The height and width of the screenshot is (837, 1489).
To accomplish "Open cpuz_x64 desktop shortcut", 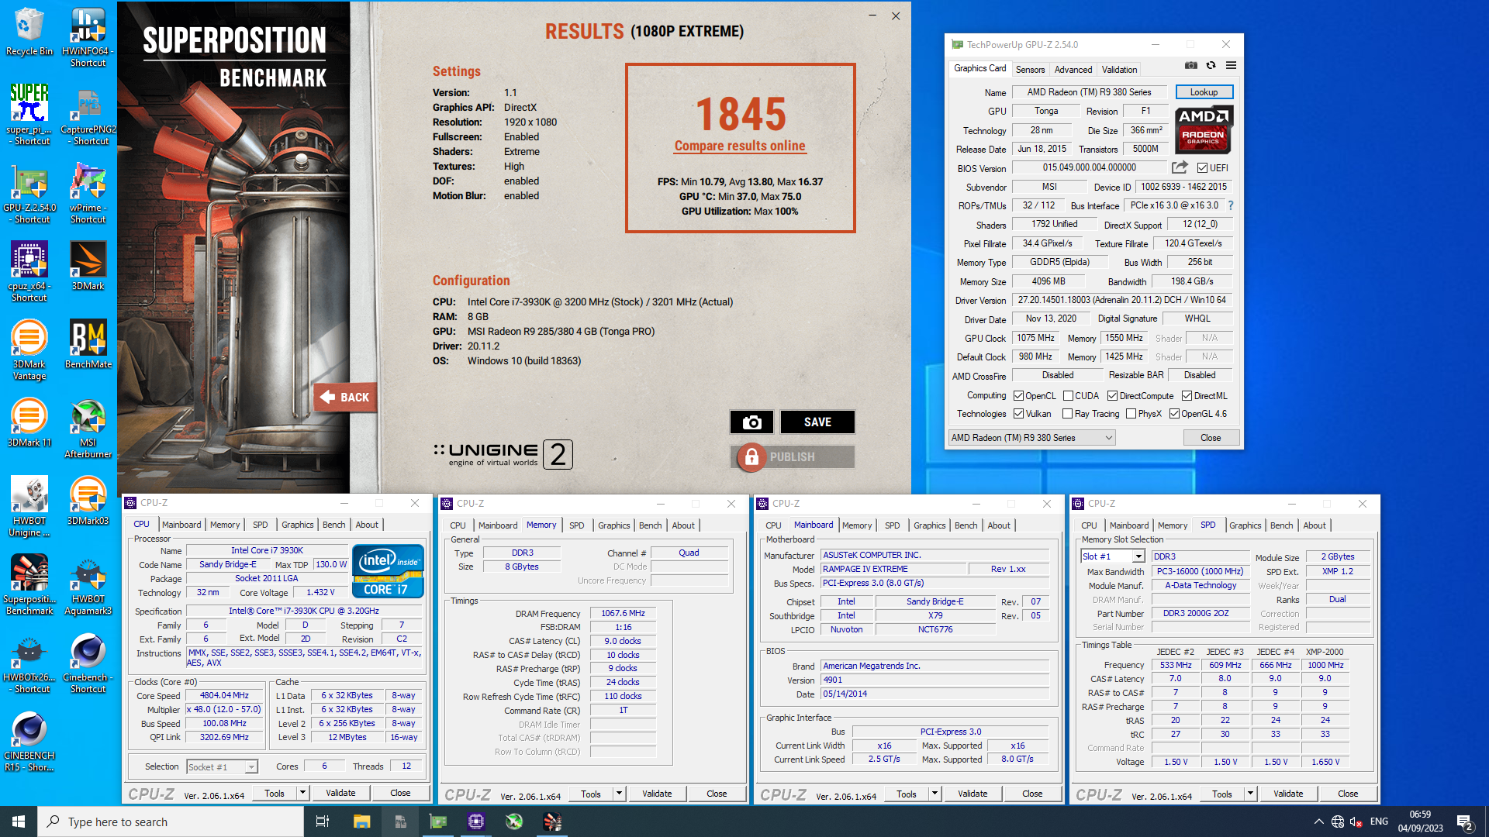I will 29,271.
